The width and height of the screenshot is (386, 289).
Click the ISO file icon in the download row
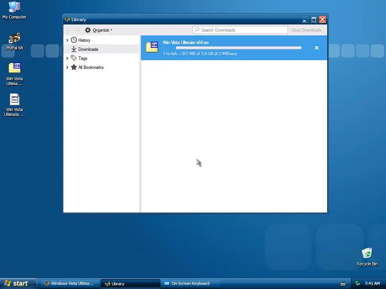tap(152, 47)
